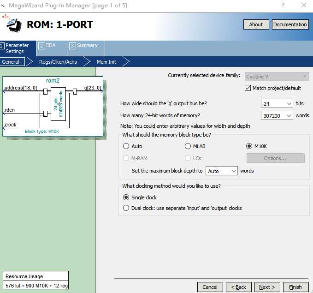Viewport: 313px width, 293px height.
Task: Open the device family Cyclone V dropdown
Action: point(277,77)
